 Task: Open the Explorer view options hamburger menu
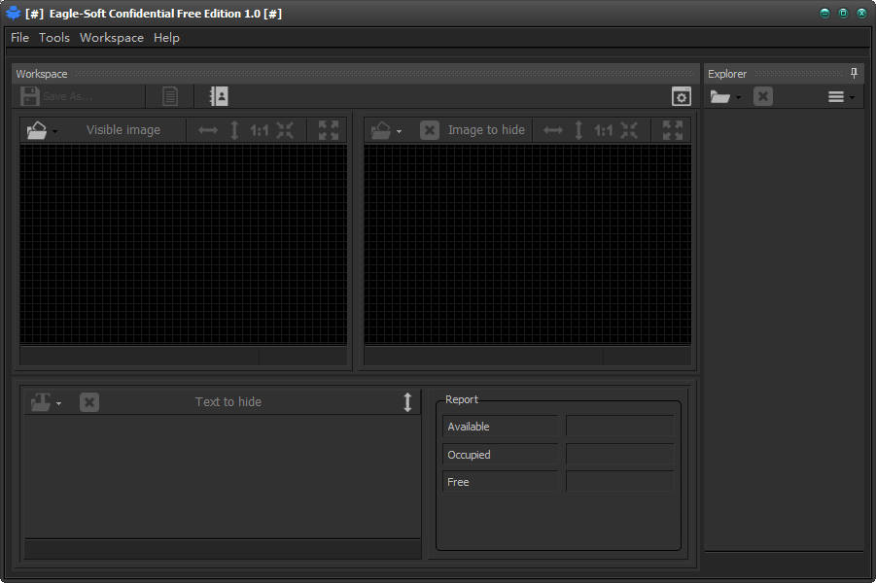(x=836, y=96)
